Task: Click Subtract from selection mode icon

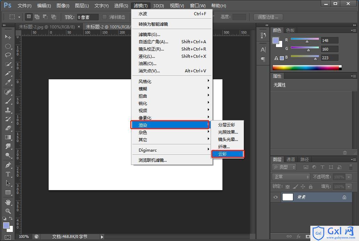Action: pos(45,17)
